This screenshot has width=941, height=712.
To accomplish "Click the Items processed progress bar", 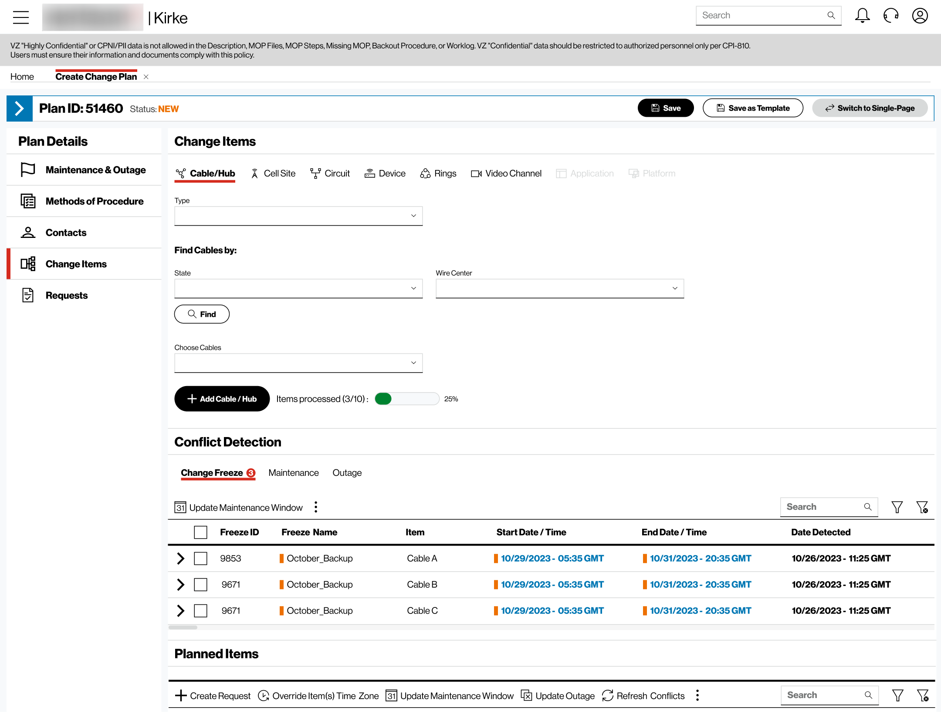I will [407, 399].
